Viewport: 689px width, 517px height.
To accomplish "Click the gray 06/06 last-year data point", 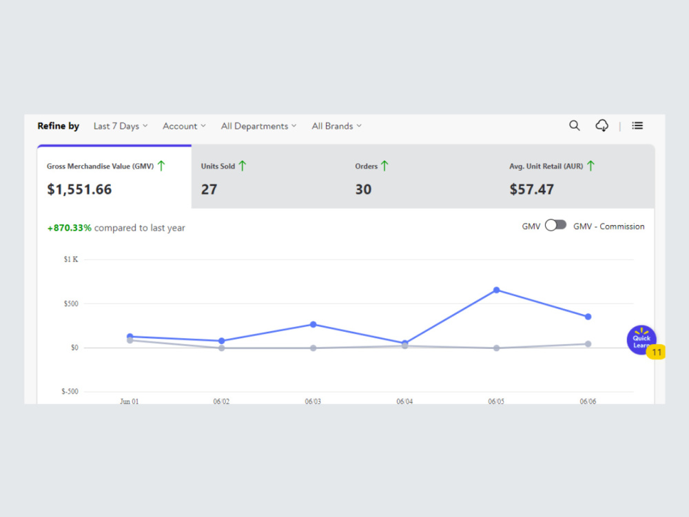I will [x=588, y=344].
